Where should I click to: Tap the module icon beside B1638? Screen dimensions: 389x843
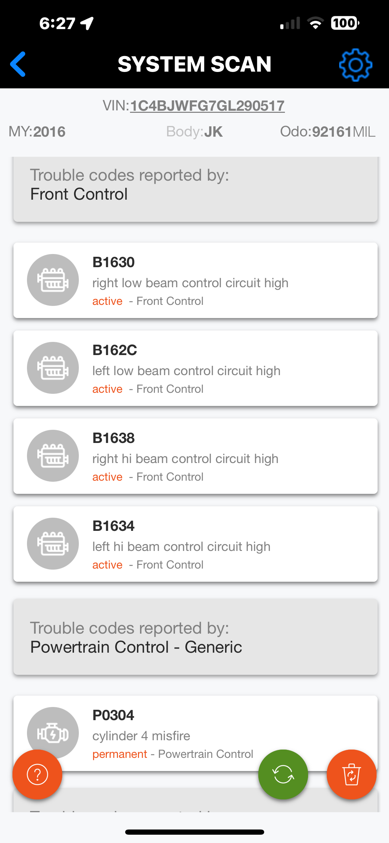click(x=53, y=456)
